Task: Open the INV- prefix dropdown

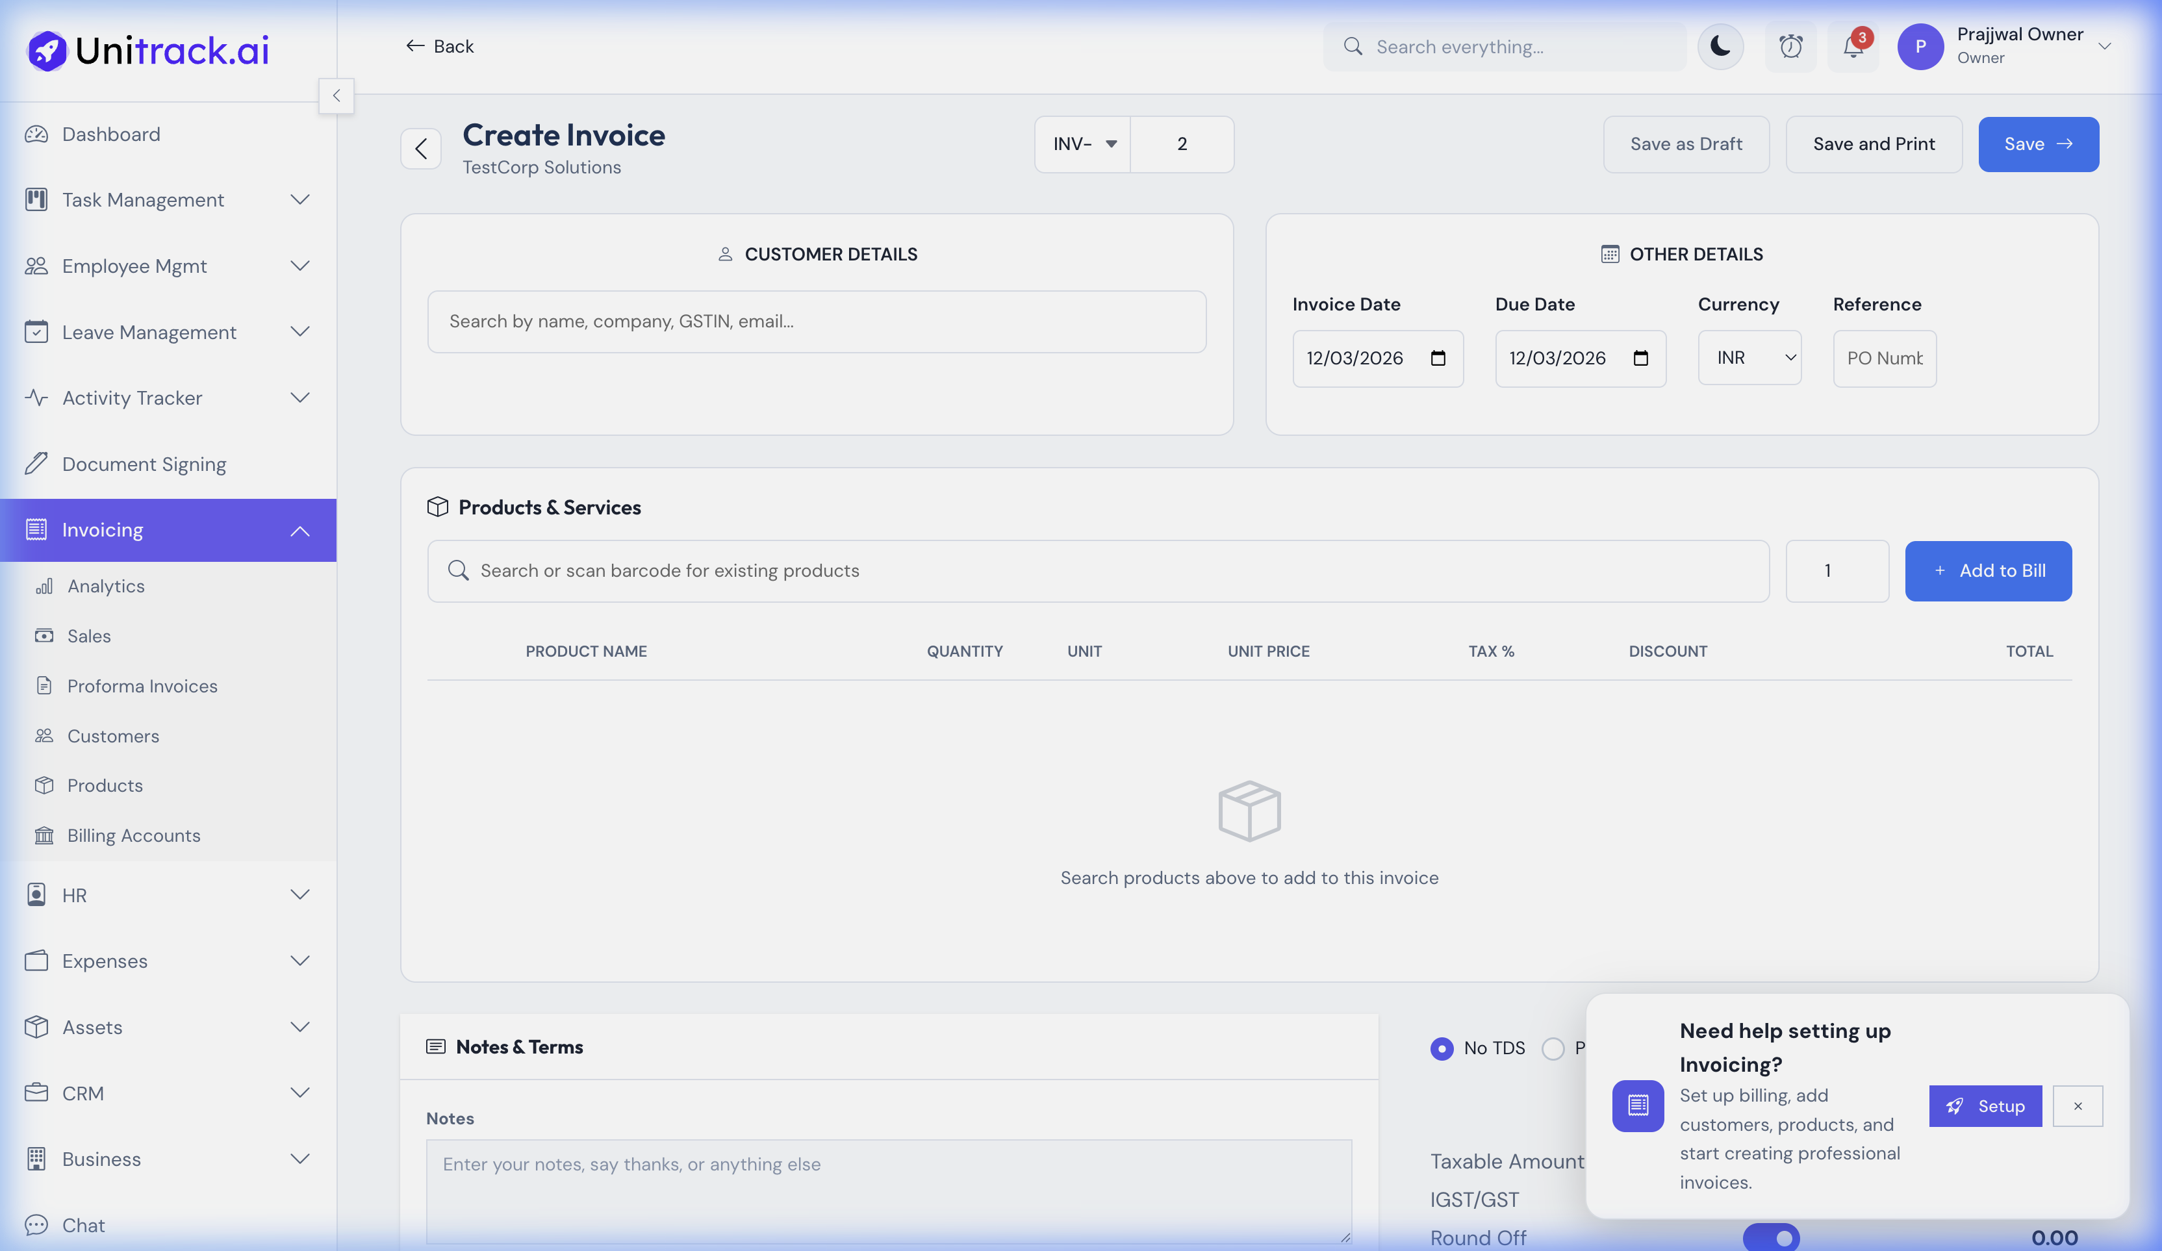Action: [x=1082, y=144]
